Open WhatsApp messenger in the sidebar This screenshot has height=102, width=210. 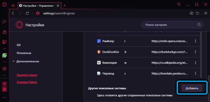4,55
